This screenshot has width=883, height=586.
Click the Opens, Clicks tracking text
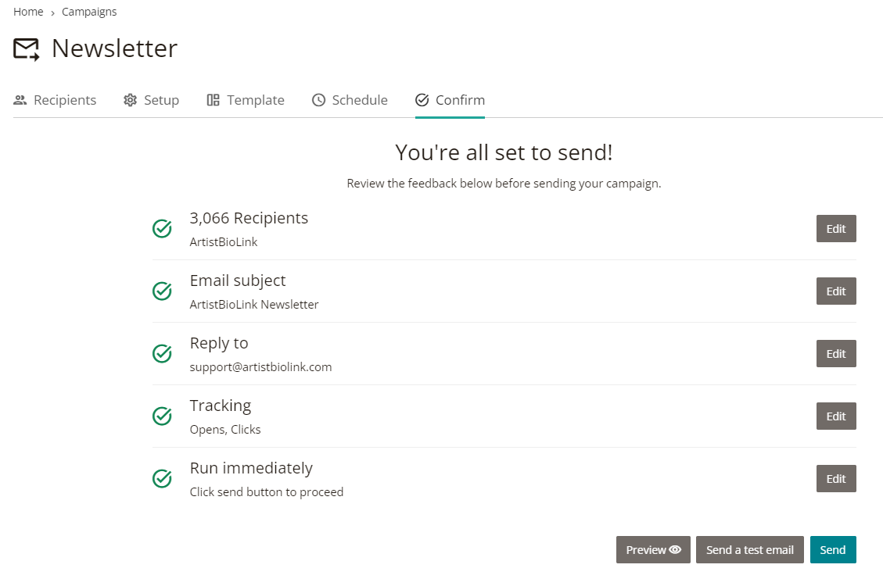[x=225, y=429]
